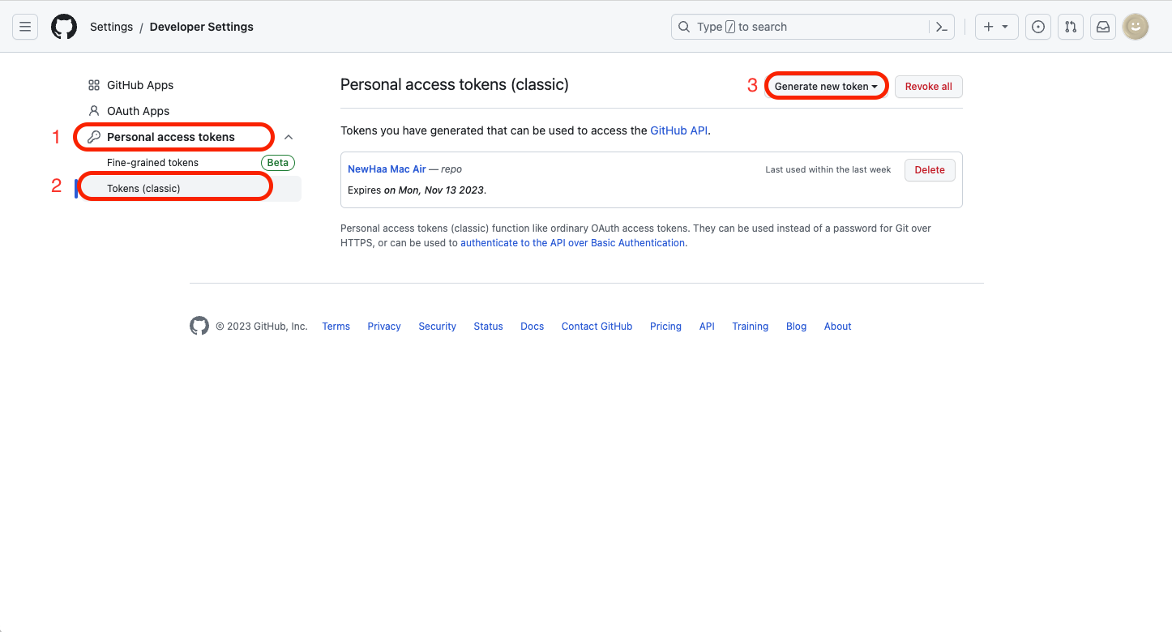Click the Security footer link
This screenshot has width=1172, height=632.
point(438,327)
